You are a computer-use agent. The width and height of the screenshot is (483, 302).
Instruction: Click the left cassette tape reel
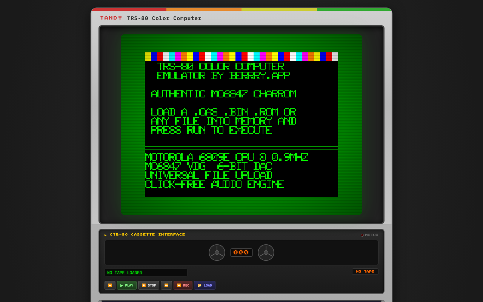(217, 252)
